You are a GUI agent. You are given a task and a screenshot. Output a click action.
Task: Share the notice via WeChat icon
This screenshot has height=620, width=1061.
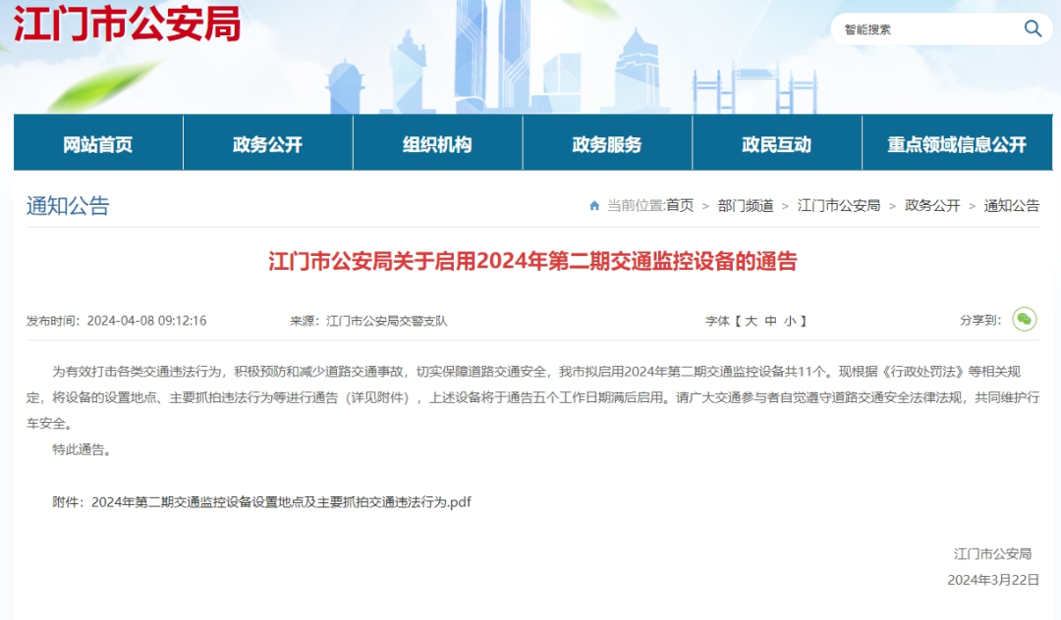1025,320
